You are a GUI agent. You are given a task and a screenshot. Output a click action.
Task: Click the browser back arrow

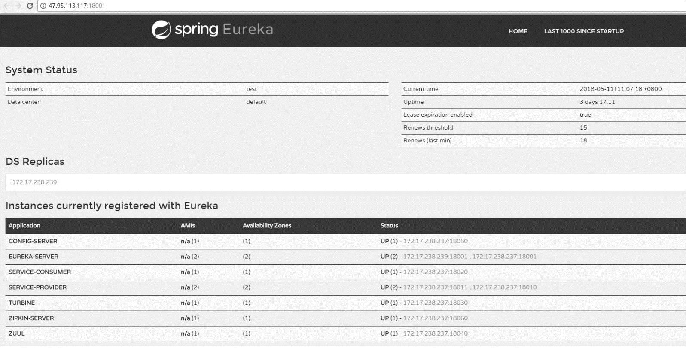click(x=7, y=6)
